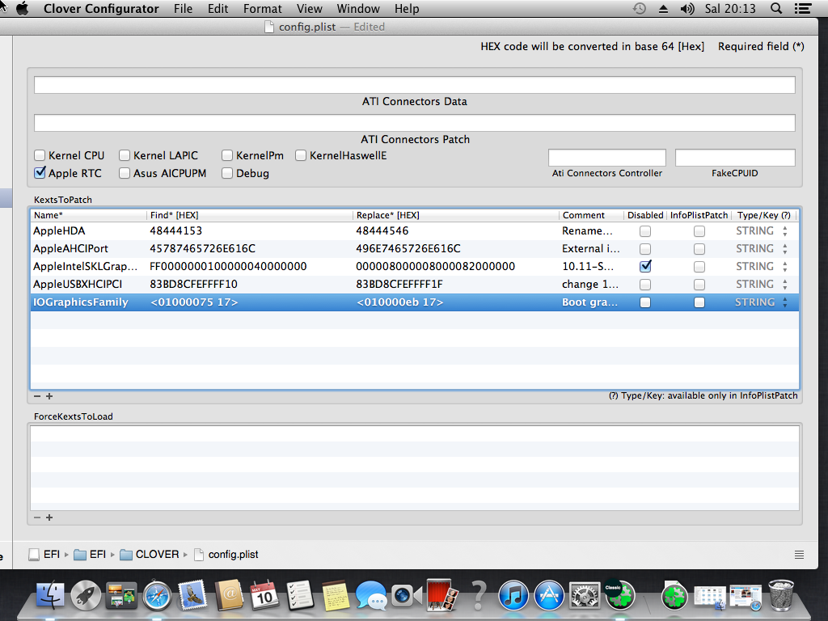Open Photo Booth icon in Dock

pyautogui.click(x=442, y=595)
